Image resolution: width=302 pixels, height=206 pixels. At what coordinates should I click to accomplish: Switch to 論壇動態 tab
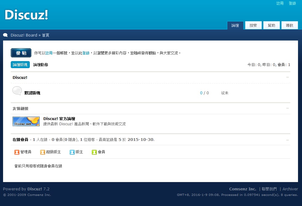click(41, 65)
